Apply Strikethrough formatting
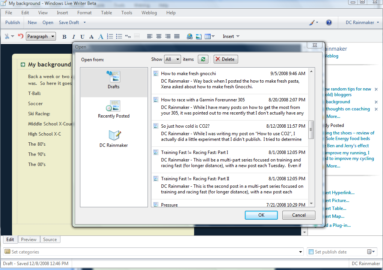This screenshot has height=270, width=383. pos(91,37)
